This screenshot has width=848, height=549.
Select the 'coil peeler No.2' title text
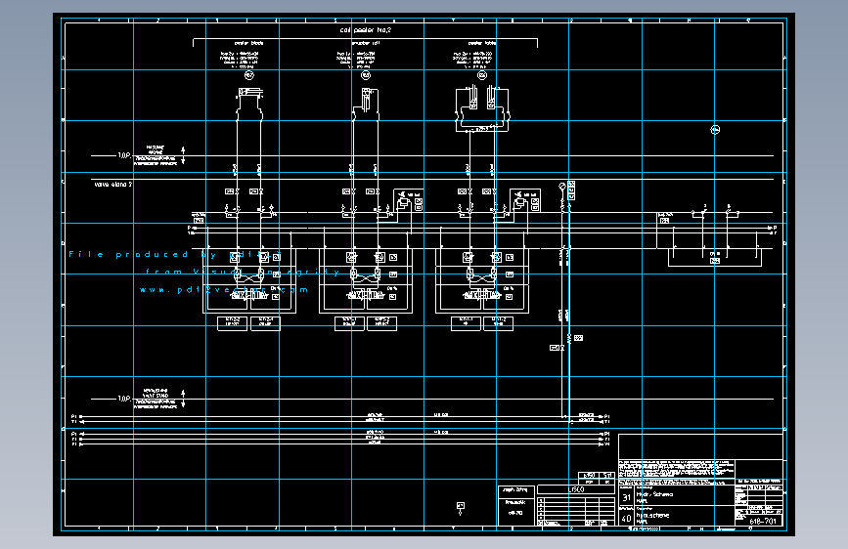coord(365,30)
